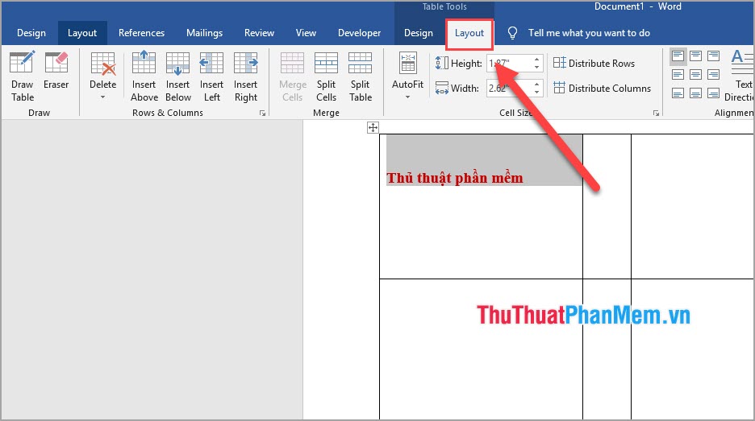
Task: Increase the row height with up arrow
Action: tap(537, 59)
